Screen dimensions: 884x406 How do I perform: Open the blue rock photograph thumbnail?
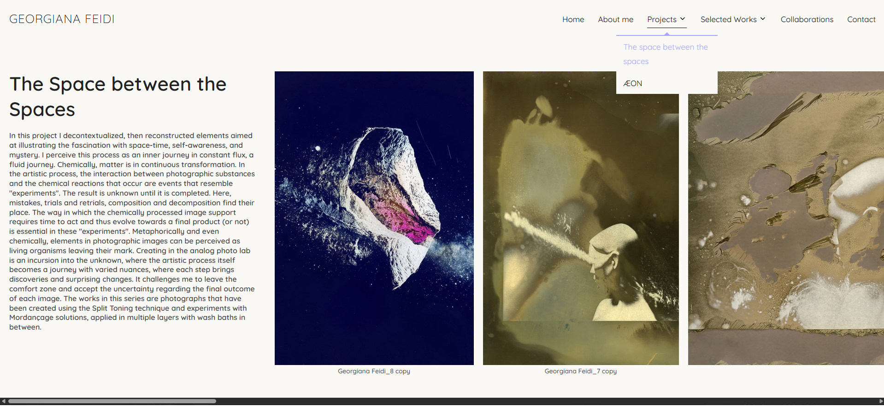pos(374,218)
